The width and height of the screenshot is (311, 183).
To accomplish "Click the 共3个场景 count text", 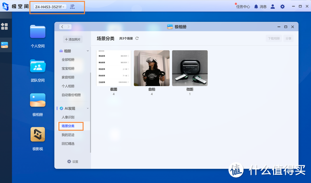I will click(x=126, y=38).
